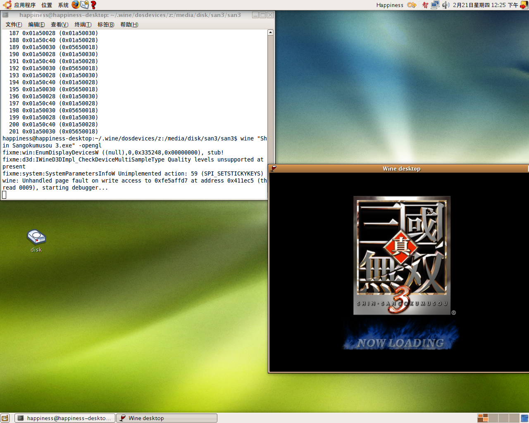This screenshot has width=529, height=423.
Task: Open terminal 文件(F) menu
Action: pos(14,24)
